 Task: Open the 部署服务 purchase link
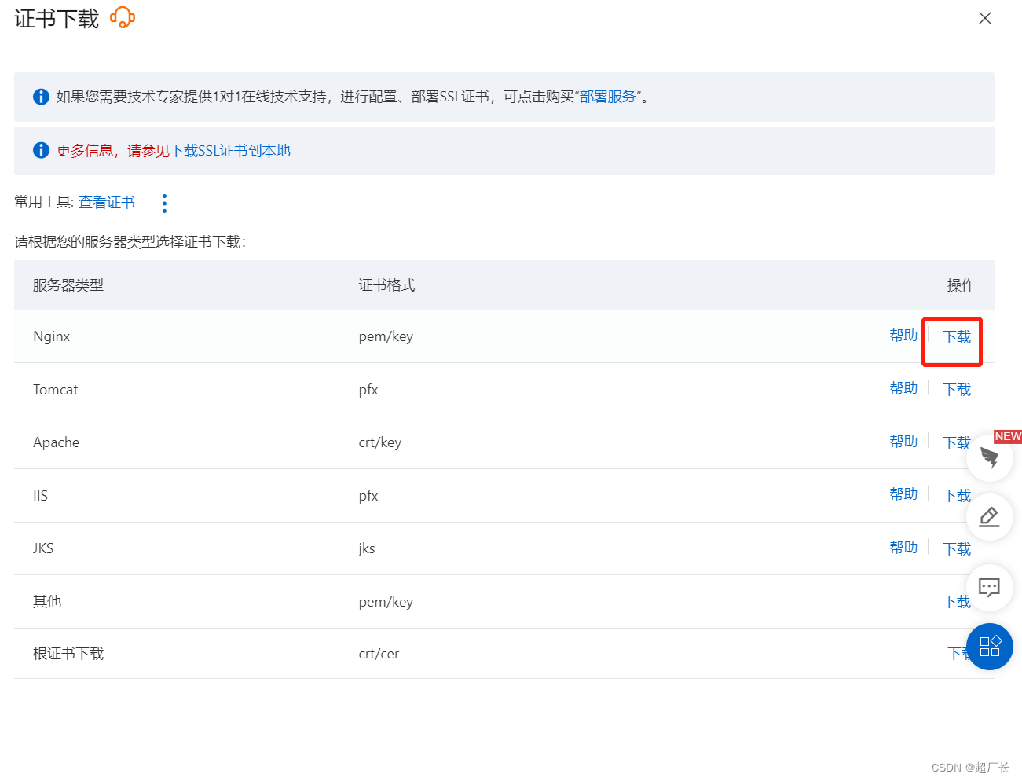[607, 97]
